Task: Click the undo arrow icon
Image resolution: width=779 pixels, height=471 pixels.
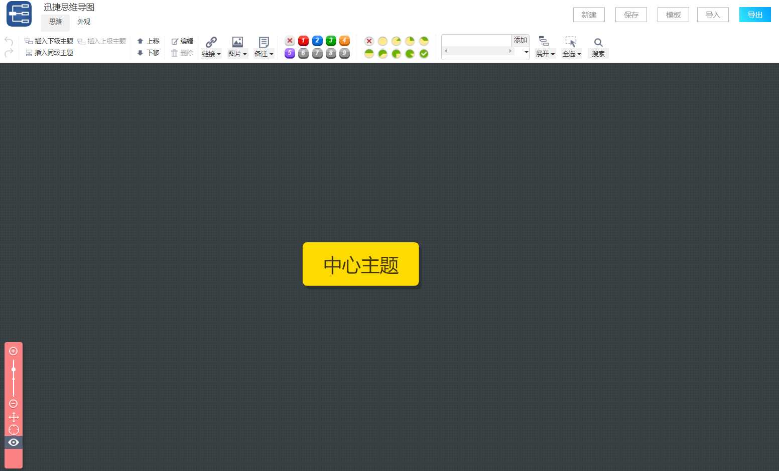Action: (x=9, y=41)
